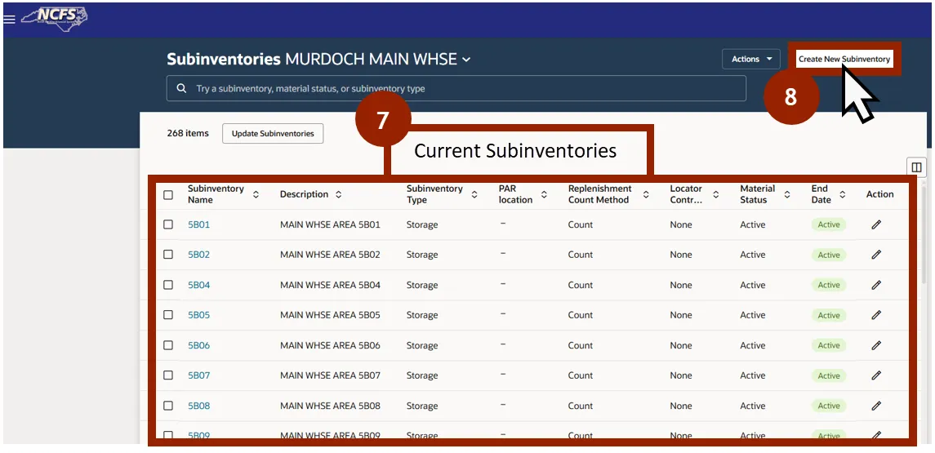Sort by Subinventory Name column arrows
Screen dimensions: 935x453
pyautogui.click(x=256, y=195)
